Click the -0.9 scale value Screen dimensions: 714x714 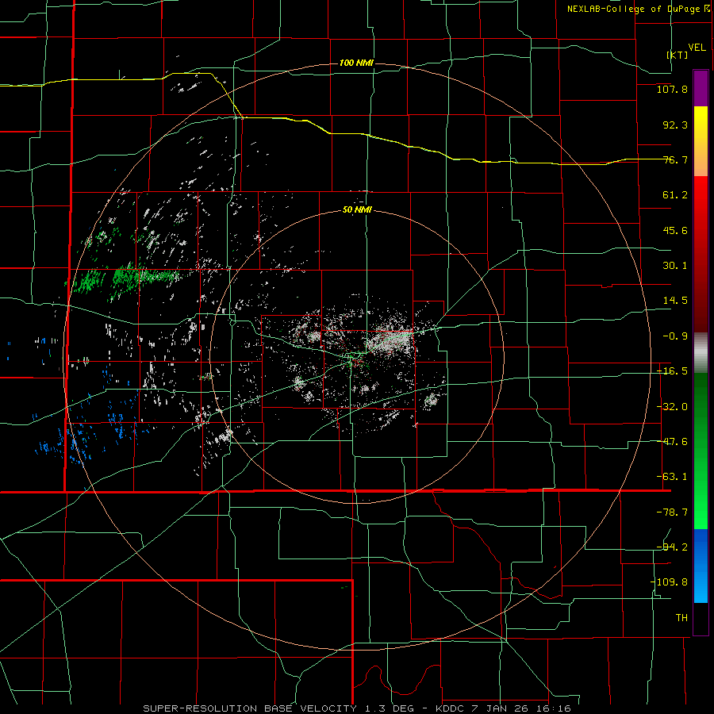click(675, 336)
